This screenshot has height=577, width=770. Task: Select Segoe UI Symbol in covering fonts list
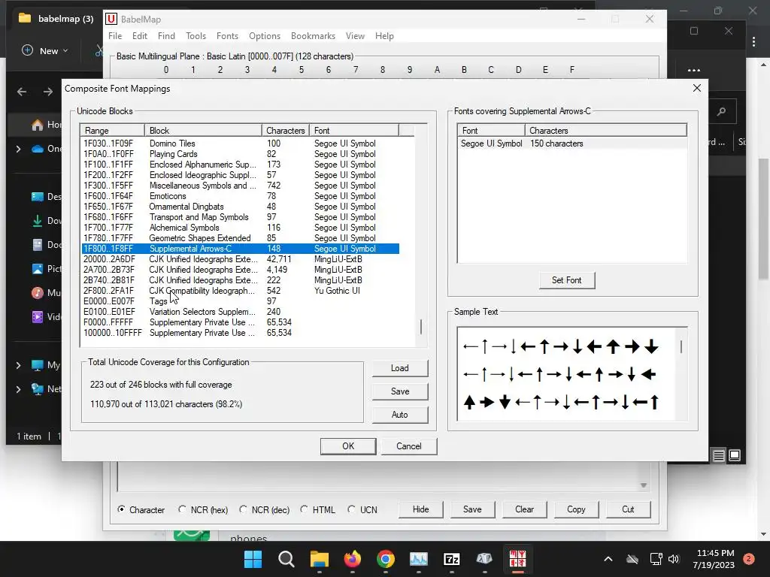click(x=571, y=143)
